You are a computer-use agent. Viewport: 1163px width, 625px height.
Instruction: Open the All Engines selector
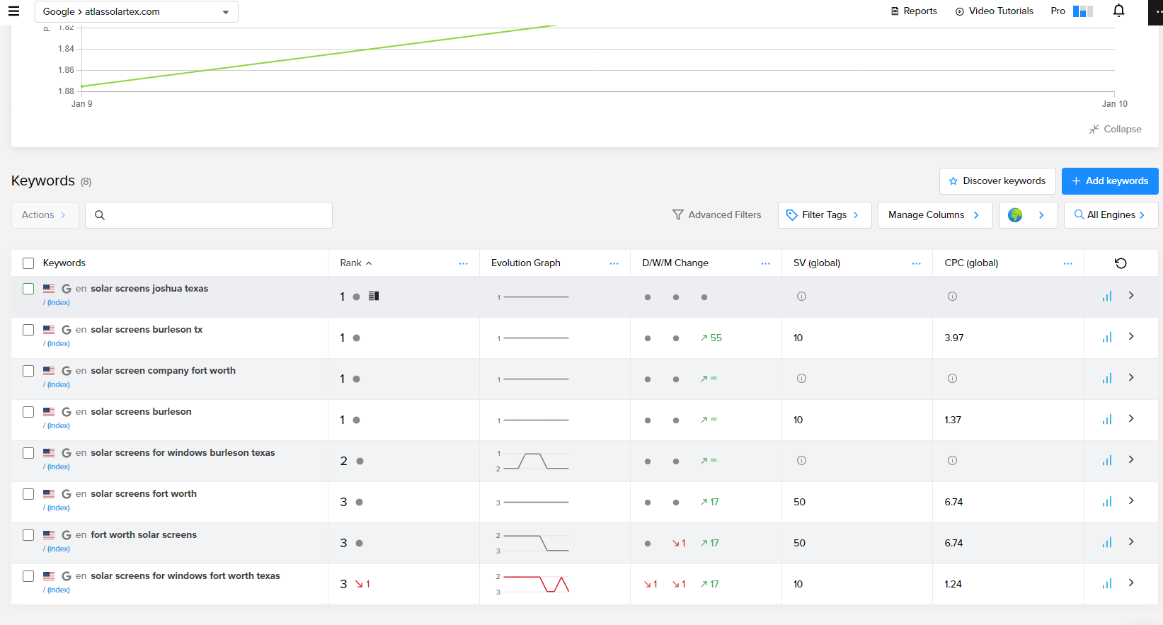pyautogui.click(x=1110, y=215)
